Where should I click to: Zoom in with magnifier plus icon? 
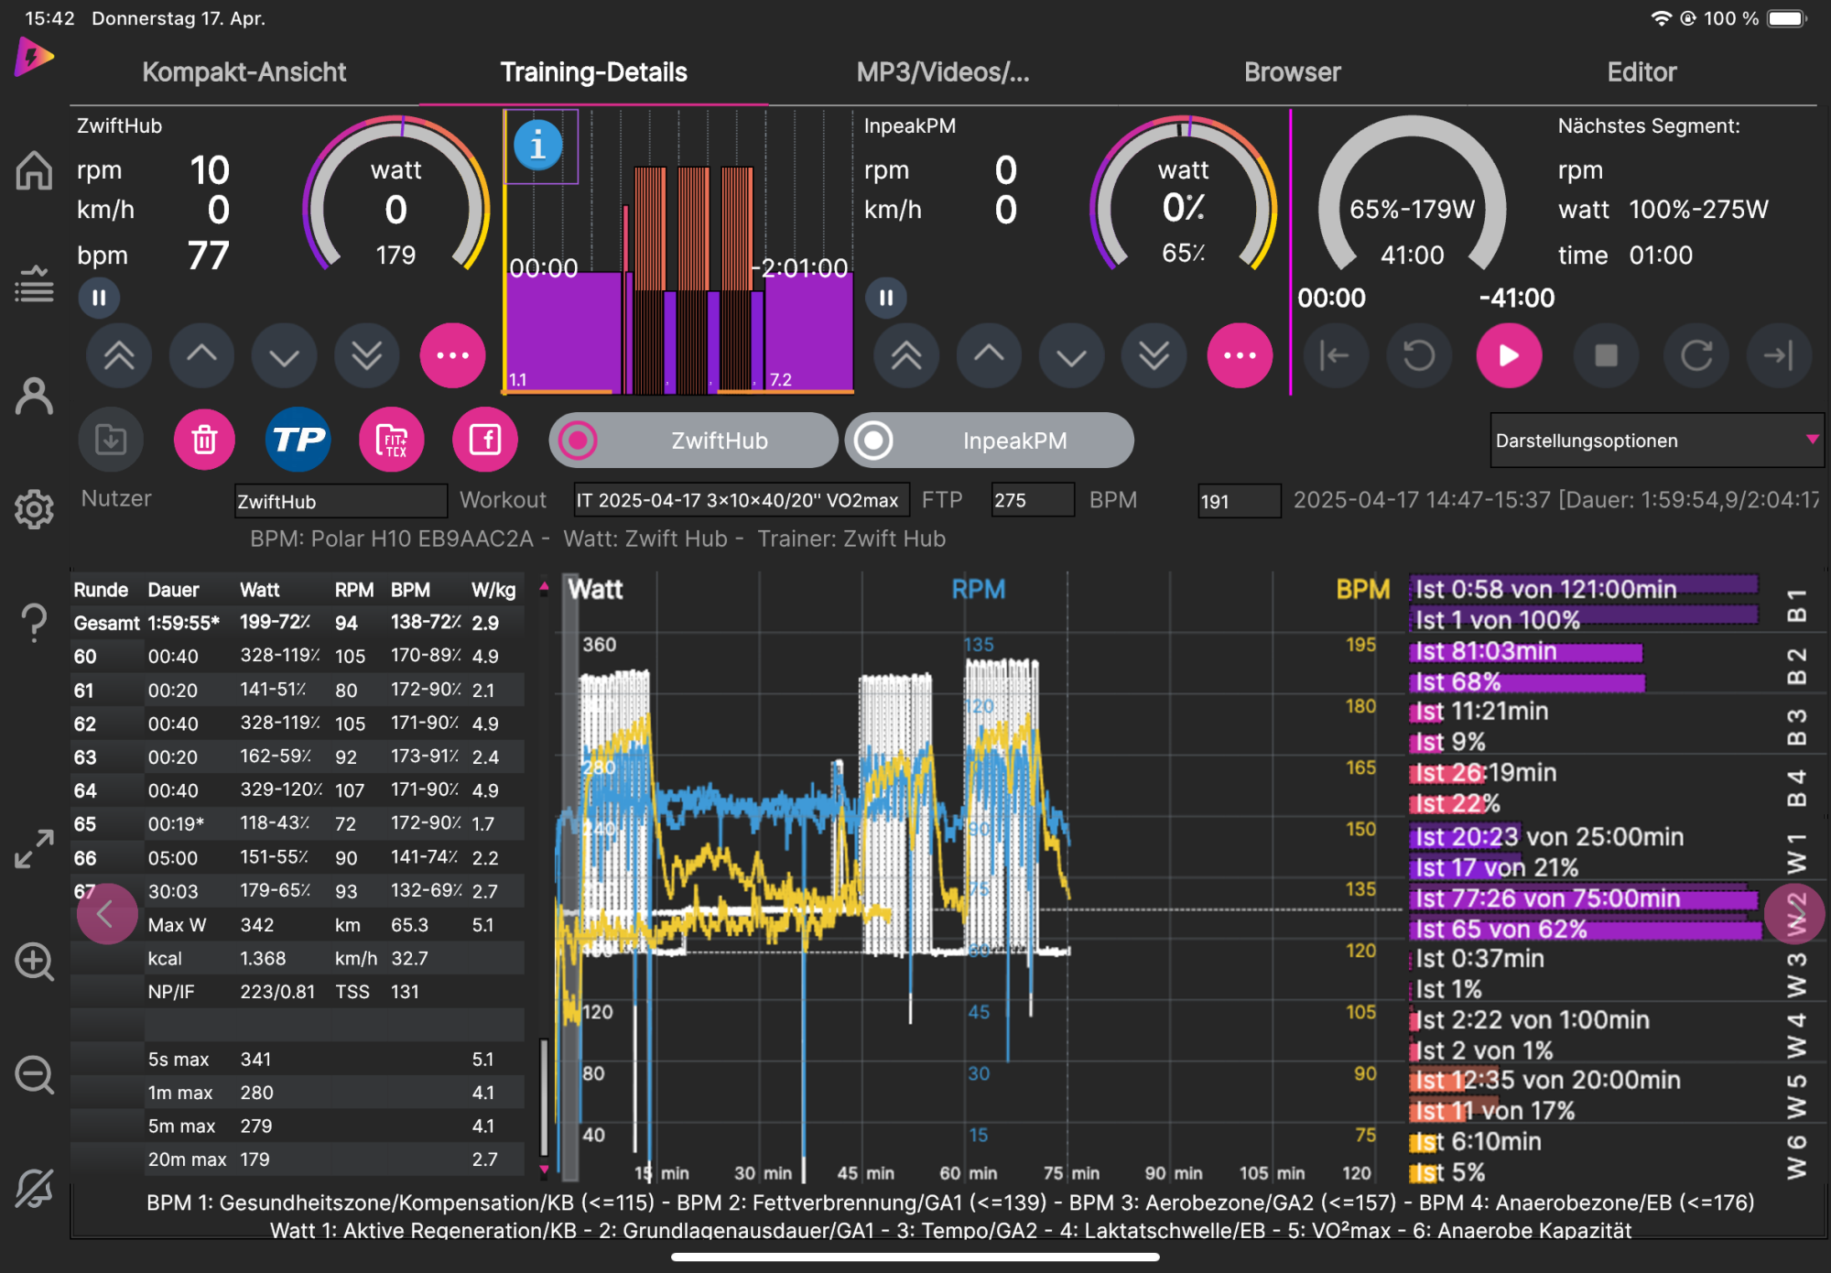34,962
